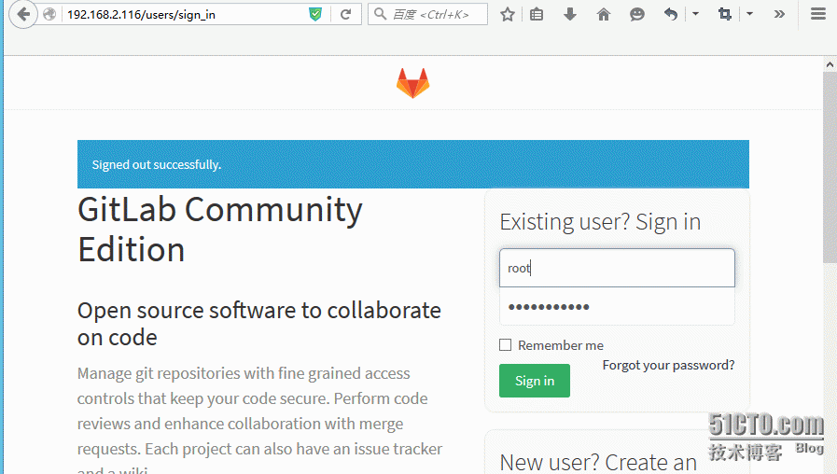This screenshot has width=837, height=474.
Task: Bookmark this page with the star icon
Action: pyautogui.click(x=507, y=14)
